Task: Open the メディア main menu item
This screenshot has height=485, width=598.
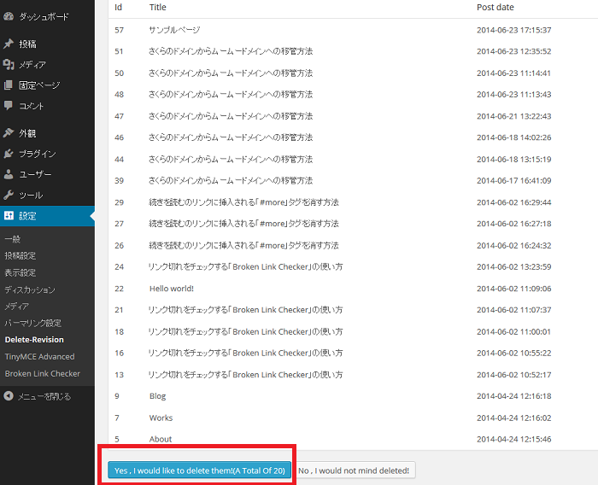Action: [x=32, y=64]
